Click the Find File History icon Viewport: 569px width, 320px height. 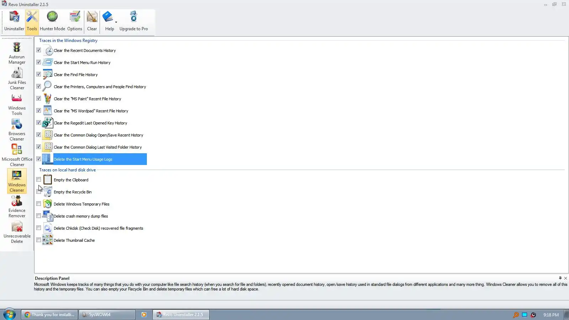(x=48, y=75)
